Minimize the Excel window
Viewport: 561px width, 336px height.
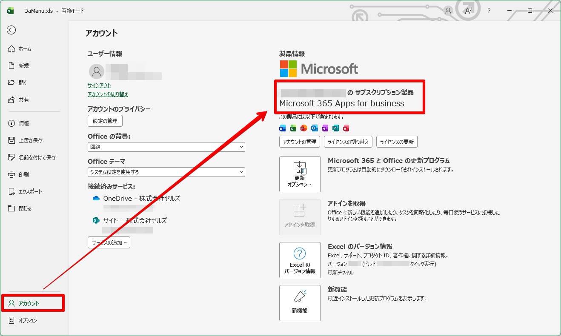coord(509,11)
